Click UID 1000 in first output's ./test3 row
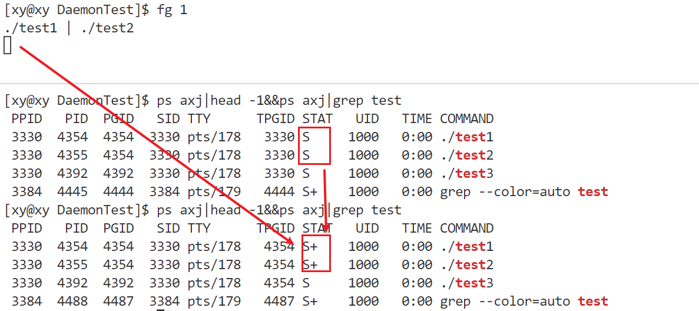This screenshot has width=699, height=311. pyautogui.click(x=363, y=174)
